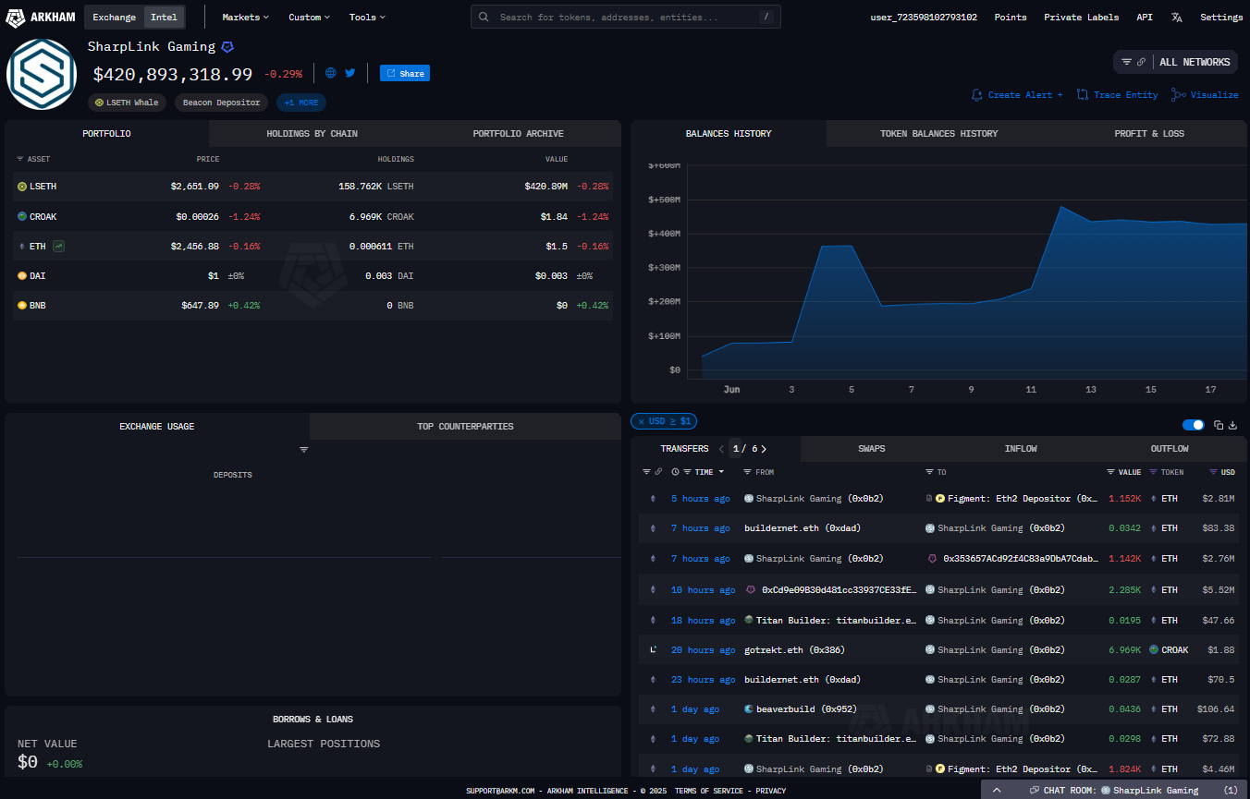Go to the previous transfers page
The image size is (1250, 799).
coord(721,449)
